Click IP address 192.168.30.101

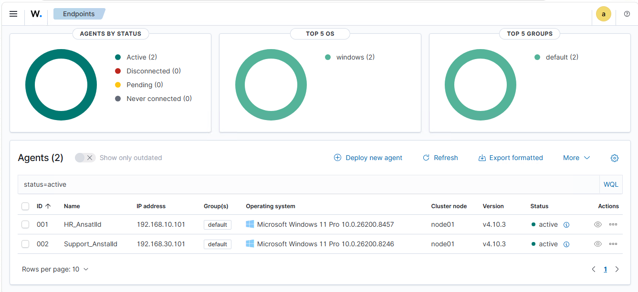tap(161, 244)
